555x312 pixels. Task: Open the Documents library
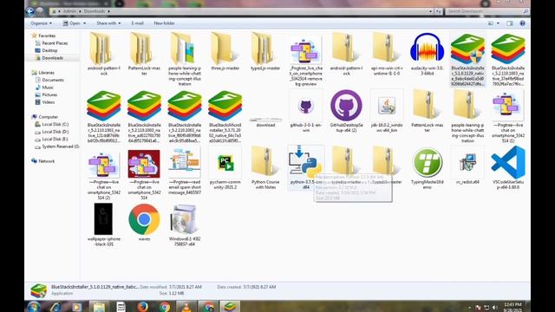53,80
